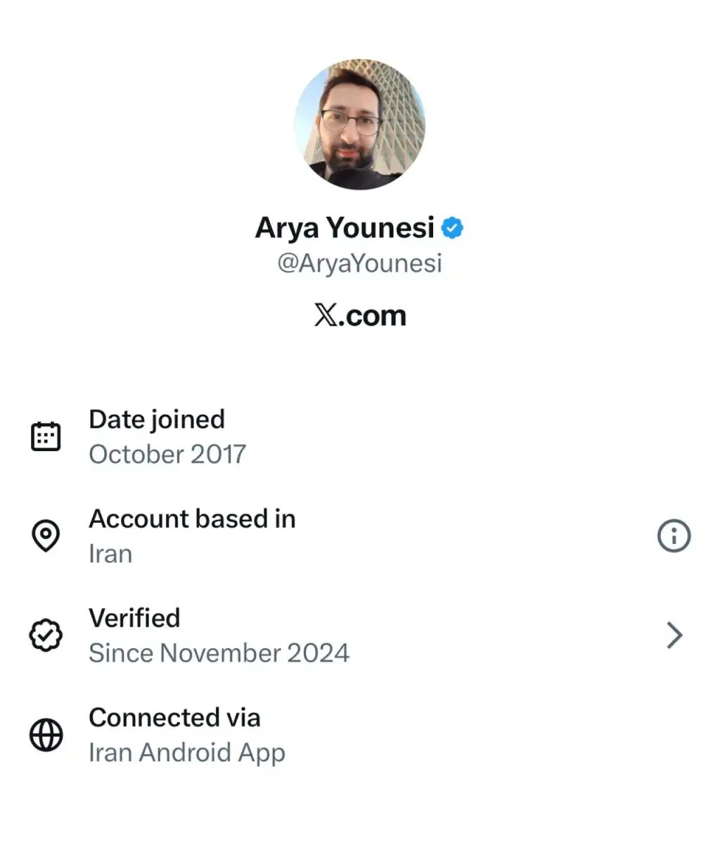Open the info icon for Account based in
720x846 pixels.
pos(674,536)
